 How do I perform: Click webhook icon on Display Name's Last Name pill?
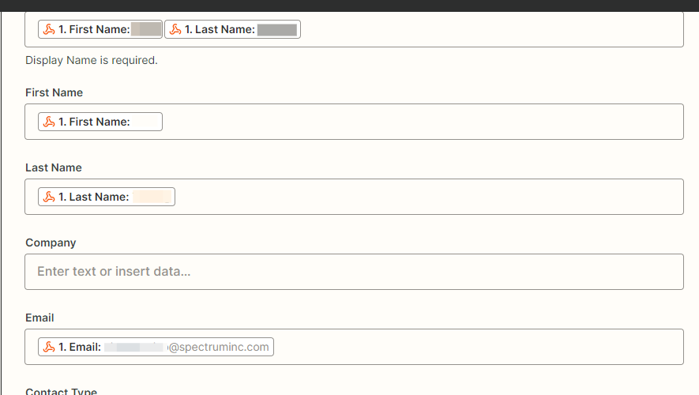[x=175, y=30]
